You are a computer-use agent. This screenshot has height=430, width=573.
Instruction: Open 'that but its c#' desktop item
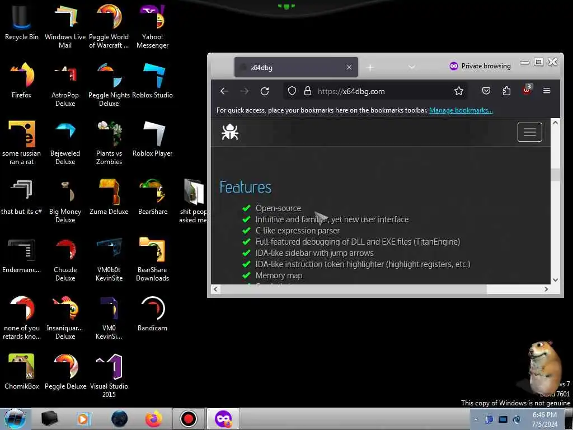click(22, 197)
